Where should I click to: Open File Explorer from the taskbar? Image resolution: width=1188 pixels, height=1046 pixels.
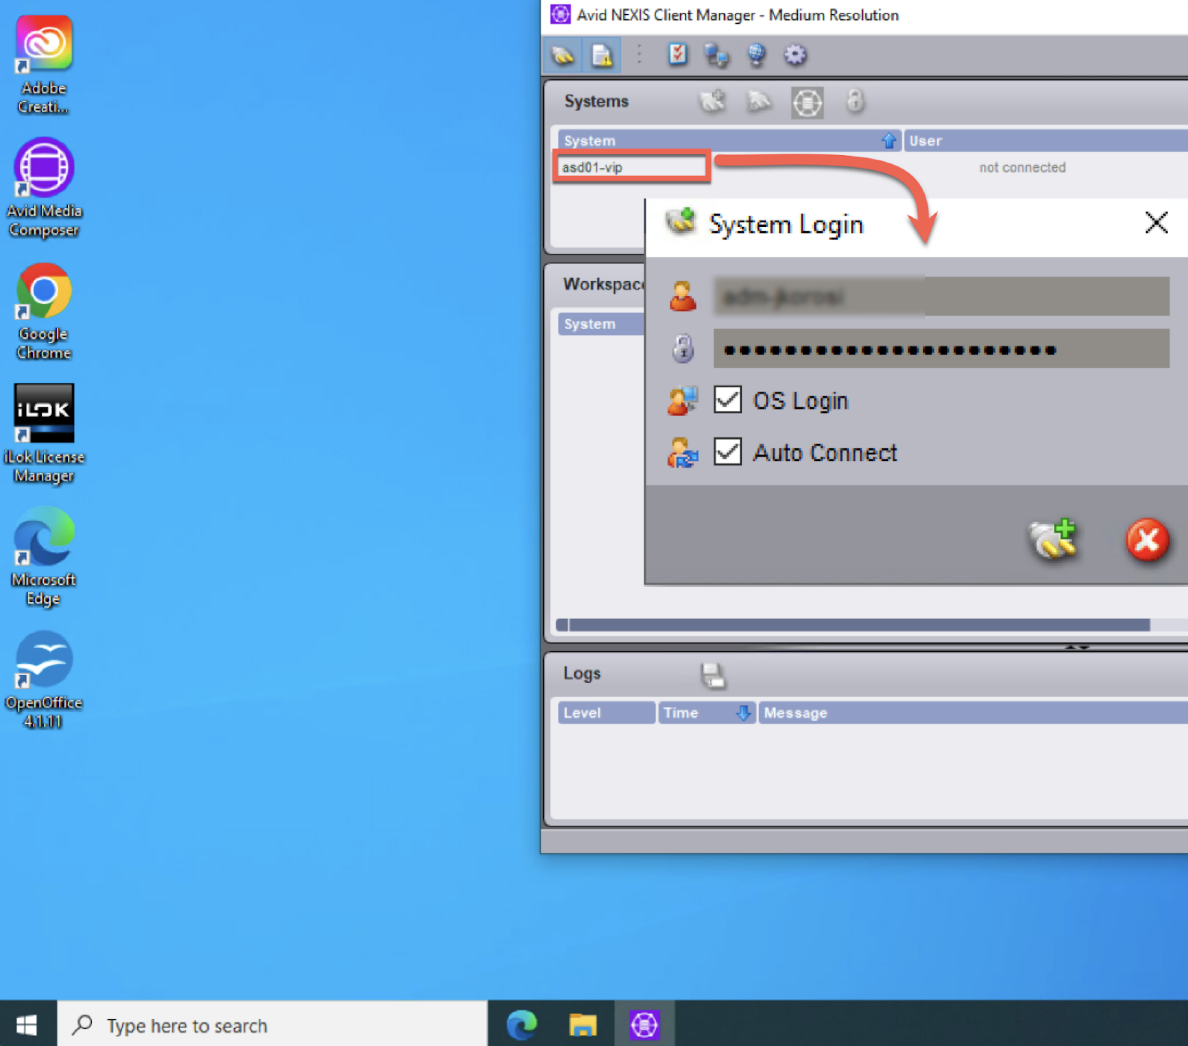click(x=583, y=1024)
